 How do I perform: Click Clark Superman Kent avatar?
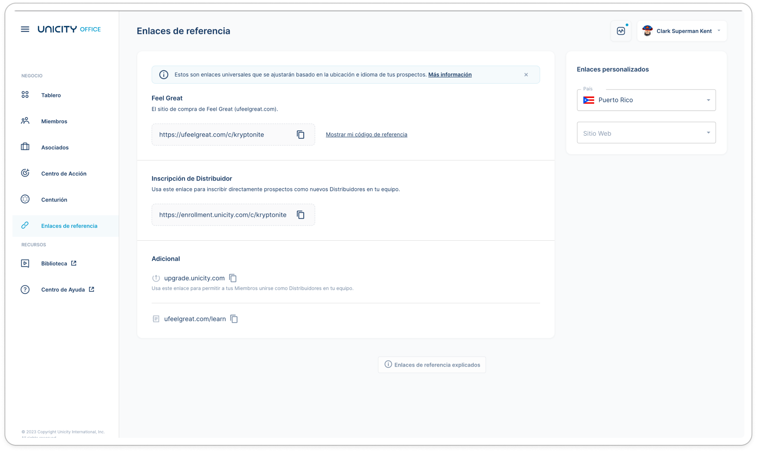click(648, 31)
